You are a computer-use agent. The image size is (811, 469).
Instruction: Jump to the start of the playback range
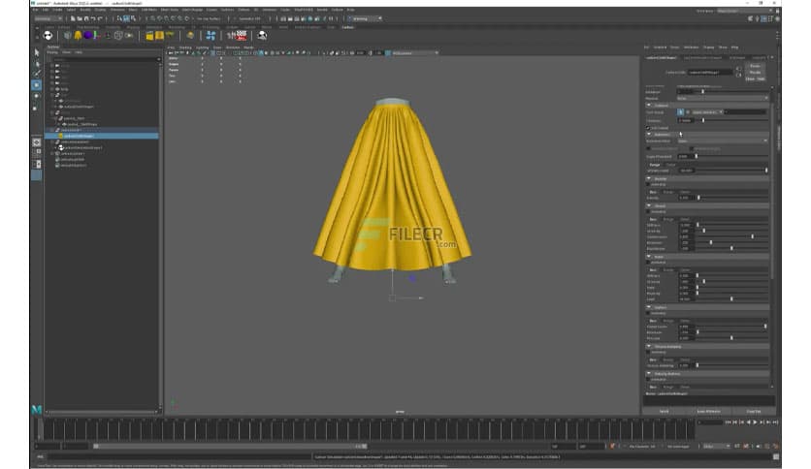(729, 422)
